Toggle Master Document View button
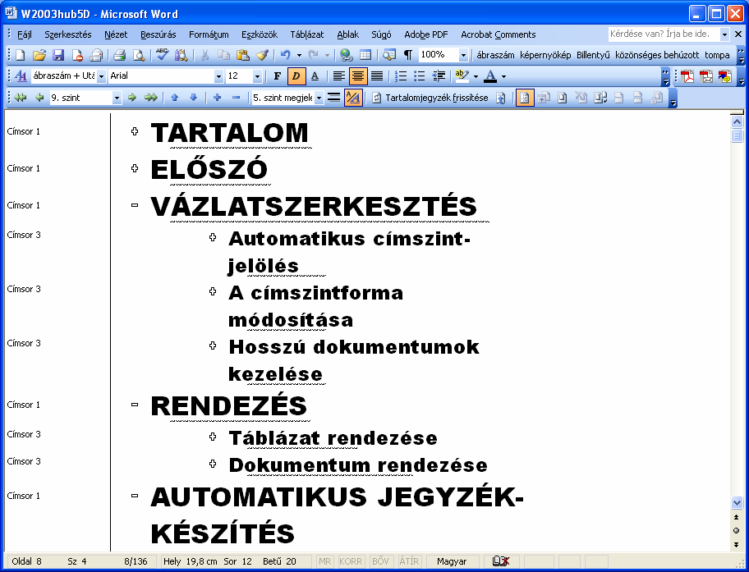 [x=525, y=98]
